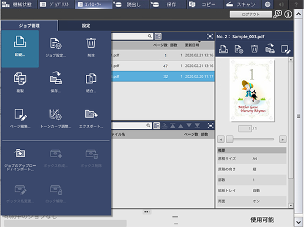Switch to 設定 tab
The width and height of the screenshot is (304, 227).
tap(86, 25)
